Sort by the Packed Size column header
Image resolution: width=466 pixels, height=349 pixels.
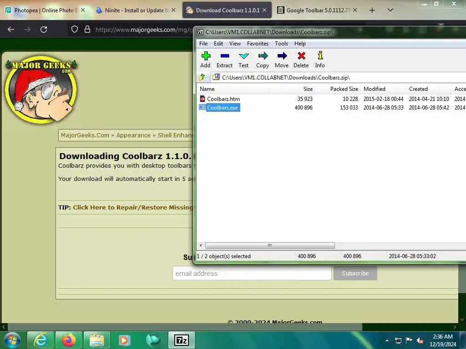point(337,89)
